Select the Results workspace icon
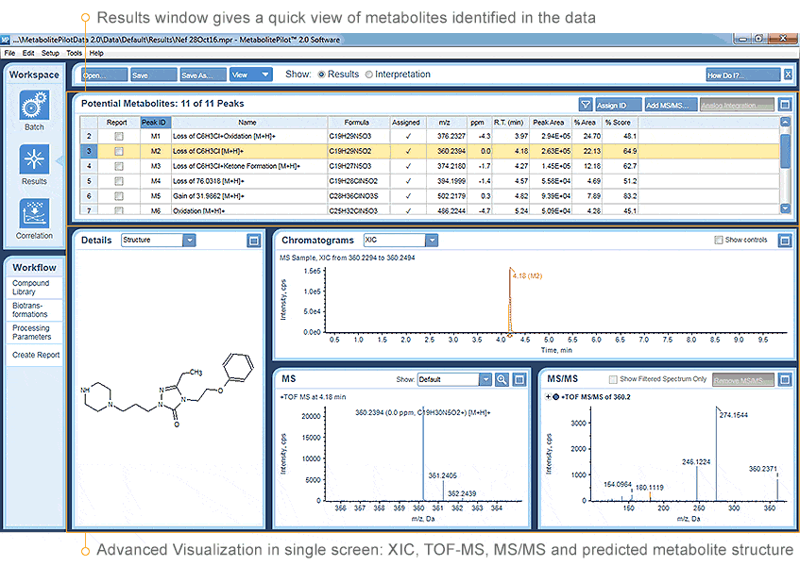 click(x=35, y=159)
